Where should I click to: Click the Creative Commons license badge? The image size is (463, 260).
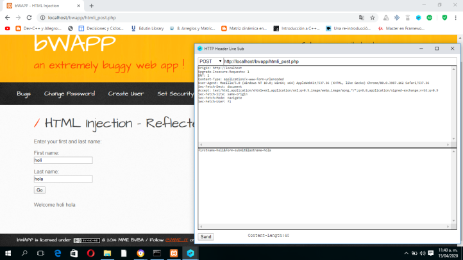(87, 240)
